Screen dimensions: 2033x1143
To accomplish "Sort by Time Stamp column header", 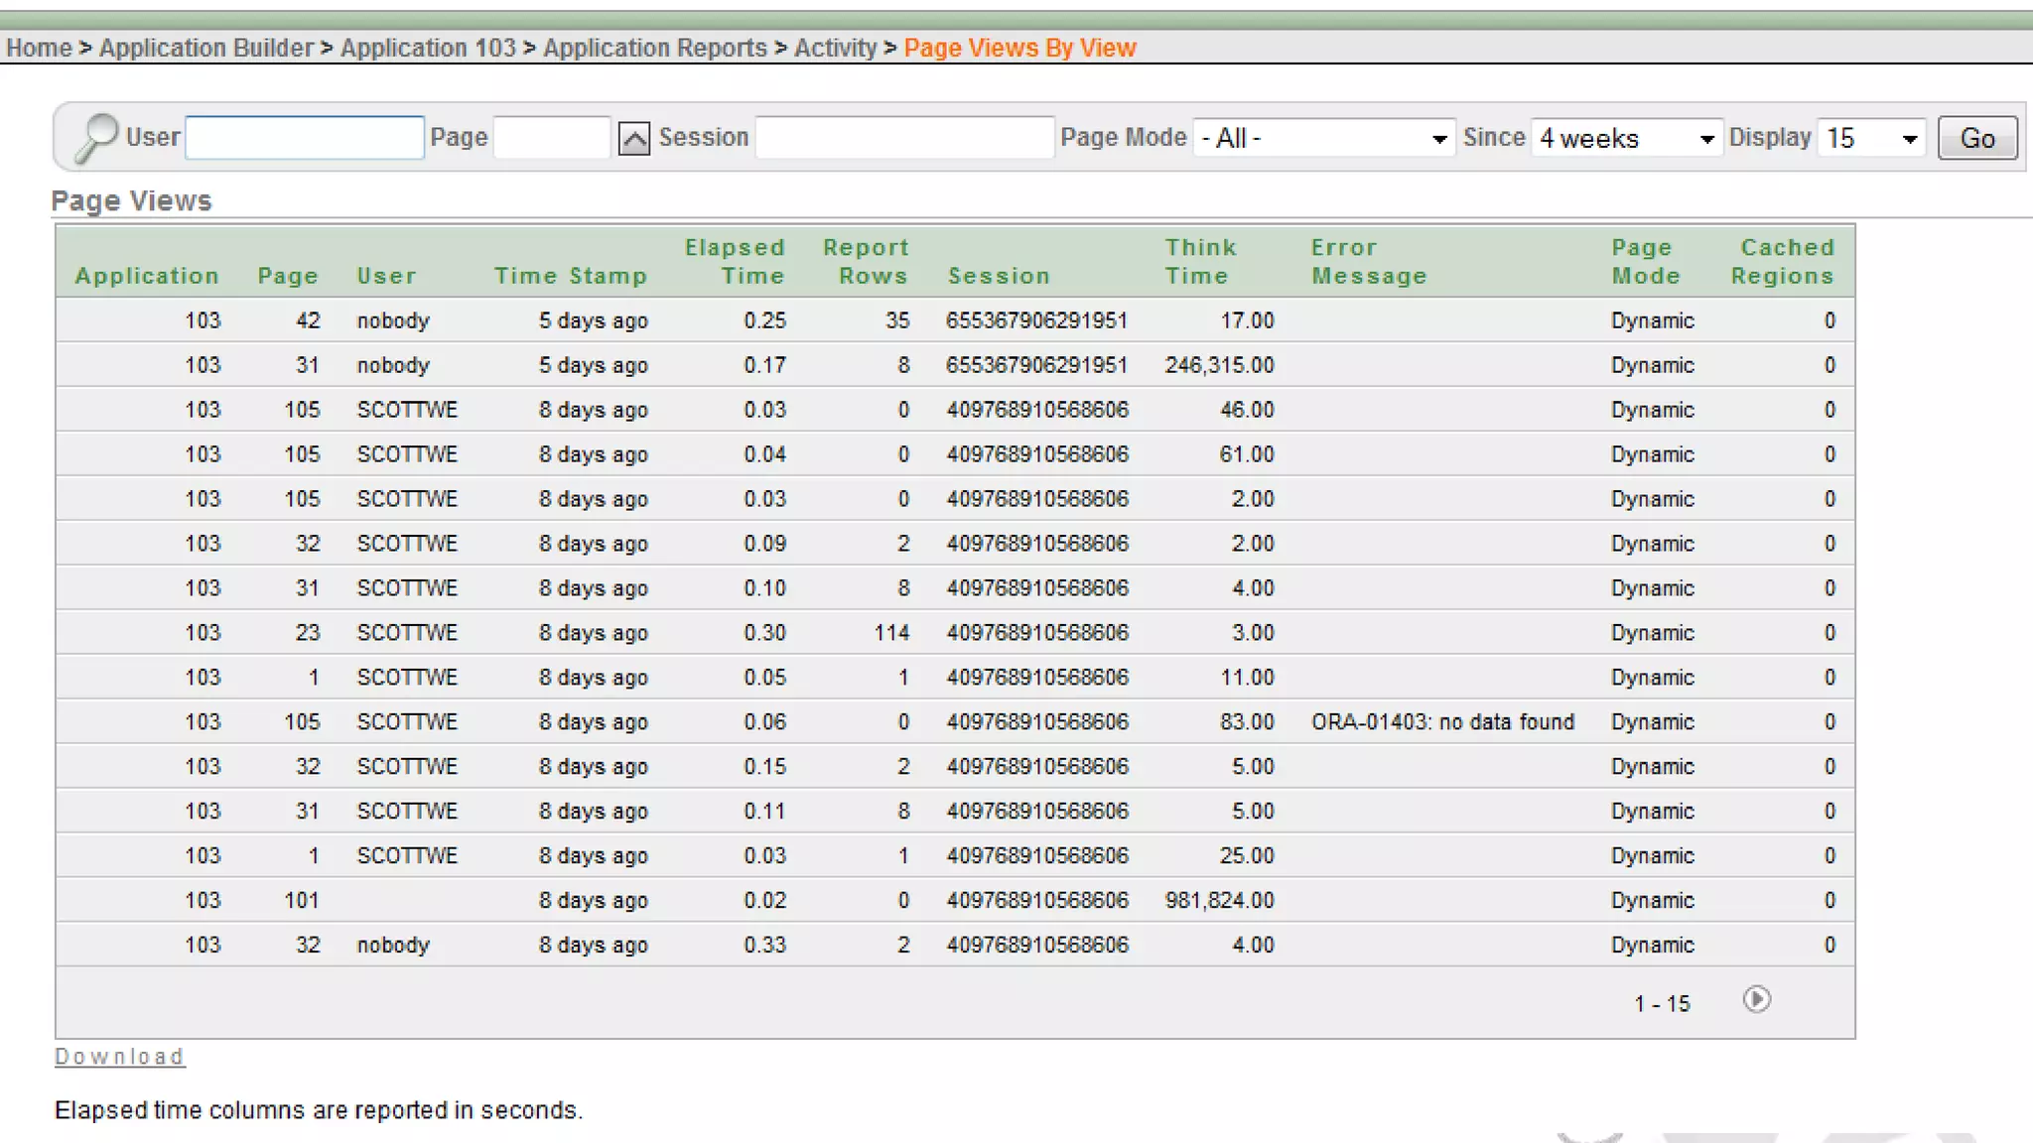I will [571, 276].
